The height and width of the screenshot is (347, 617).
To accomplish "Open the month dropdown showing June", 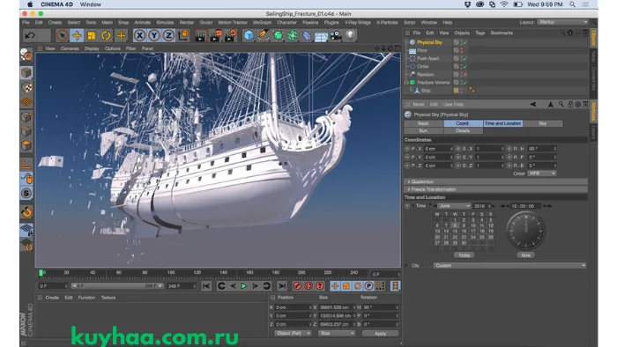I will point(454,206).
